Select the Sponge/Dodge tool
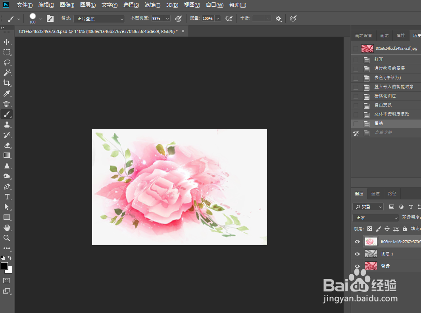 click(7, 176)
